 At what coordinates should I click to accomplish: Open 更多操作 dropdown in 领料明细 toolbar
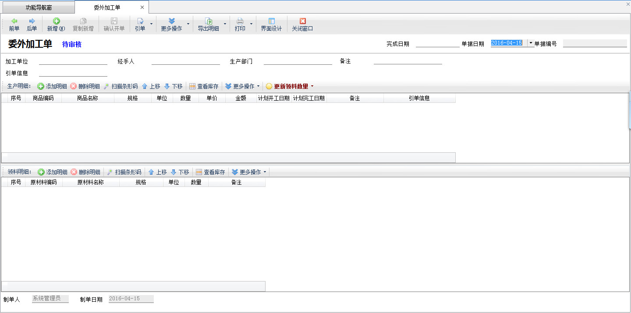249,172
